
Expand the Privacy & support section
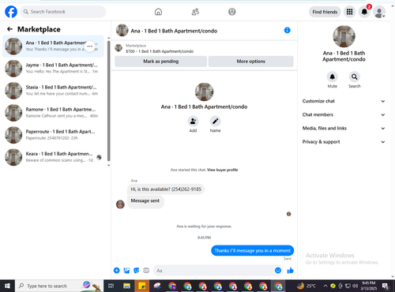point(344,142)
